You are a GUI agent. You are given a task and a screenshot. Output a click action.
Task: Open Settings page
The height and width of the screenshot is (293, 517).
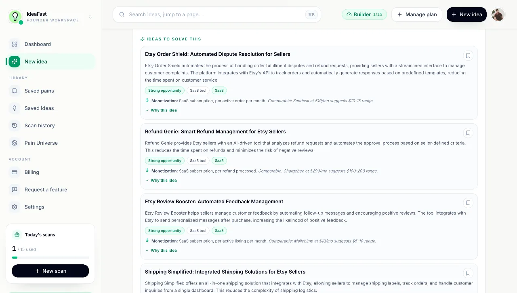click(50, 207)
